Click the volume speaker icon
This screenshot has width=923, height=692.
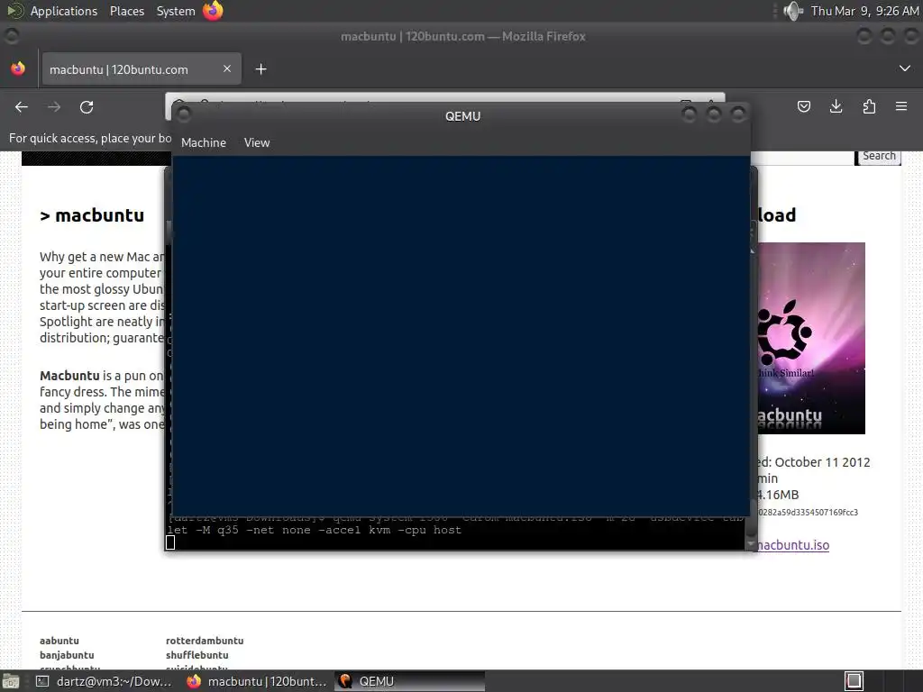[x=793, y=11]
